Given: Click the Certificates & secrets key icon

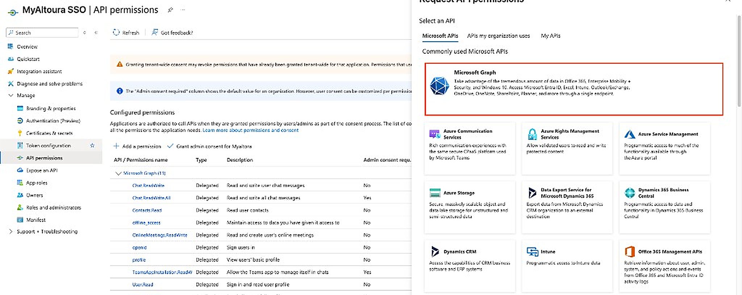Looking at the screenshot, I should click(20, 133).
